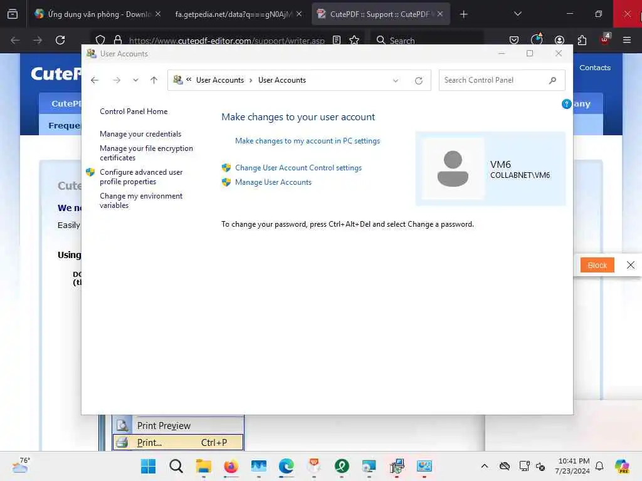
Task: Open Firefox View icon
Action: (x=13, y=14)
